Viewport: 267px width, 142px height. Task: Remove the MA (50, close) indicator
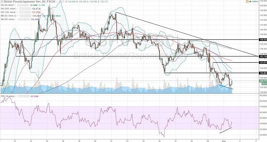(x=28, y=19)
